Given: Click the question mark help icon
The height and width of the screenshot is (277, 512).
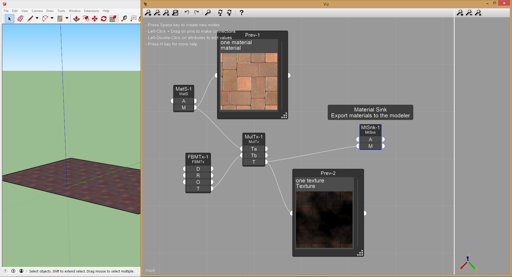Looking at the screenshot, I should [241, 13].
